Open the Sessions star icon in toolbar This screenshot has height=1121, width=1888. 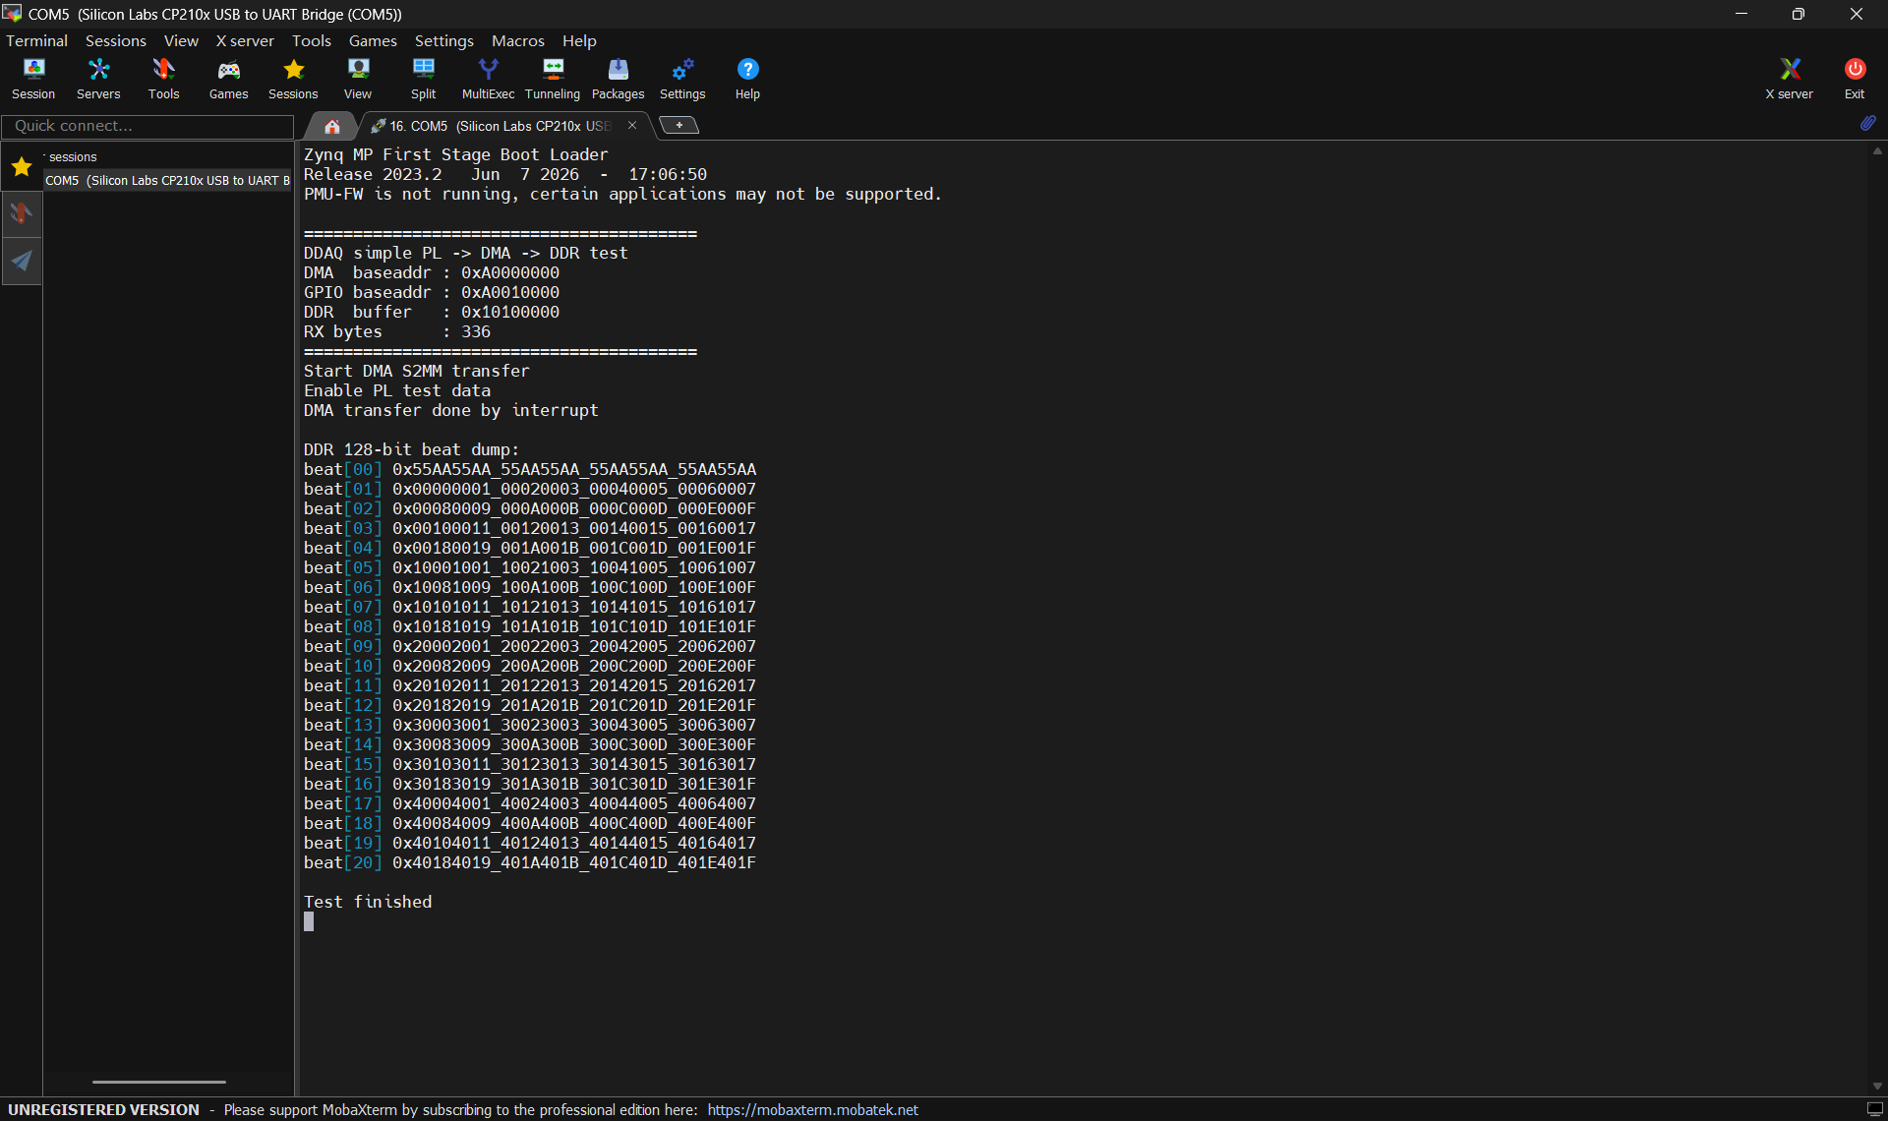(x=293, y=79)
